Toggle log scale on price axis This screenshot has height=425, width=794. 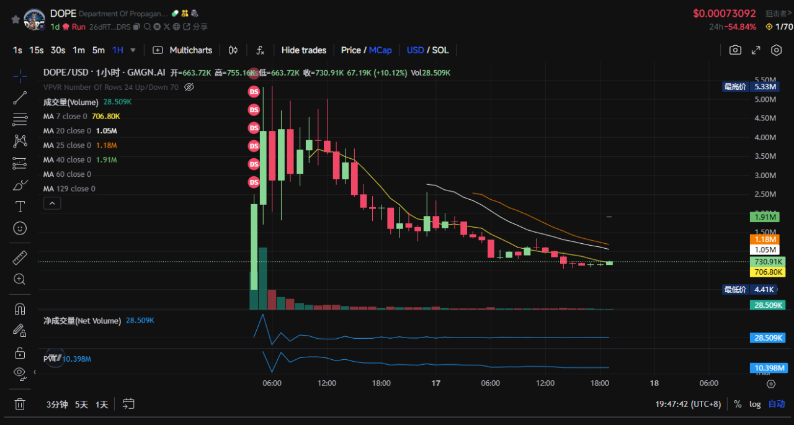coord(755,404)
